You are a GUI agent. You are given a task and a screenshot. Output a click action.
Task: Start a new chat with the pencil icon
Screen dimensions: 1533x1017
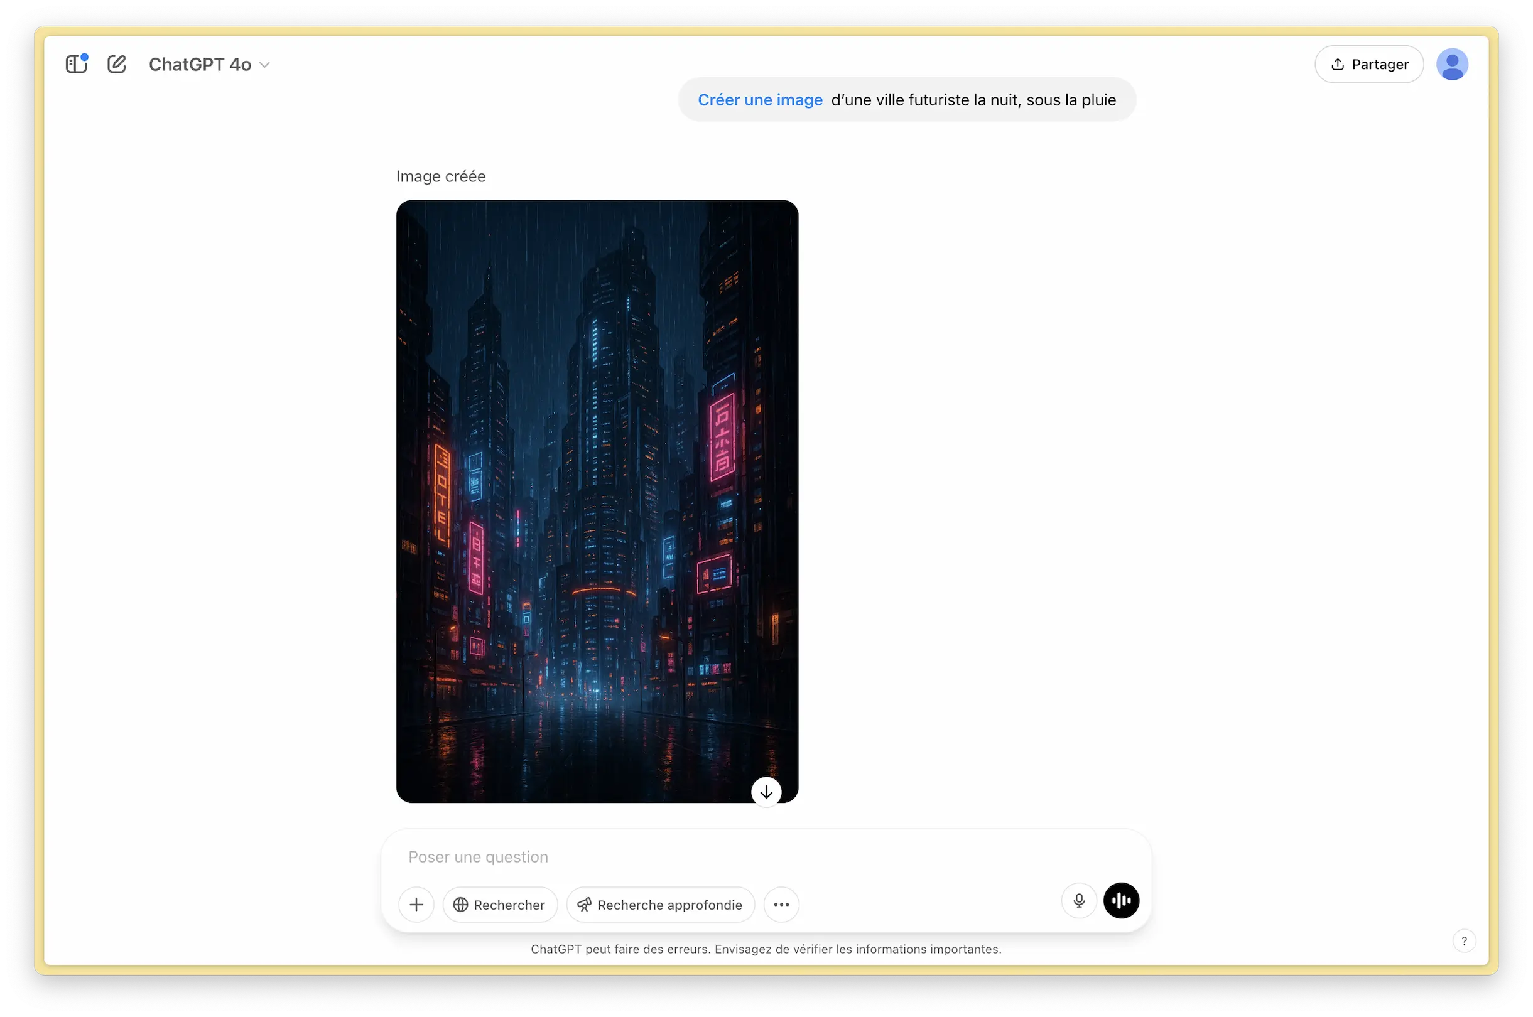tap(117, 64)
